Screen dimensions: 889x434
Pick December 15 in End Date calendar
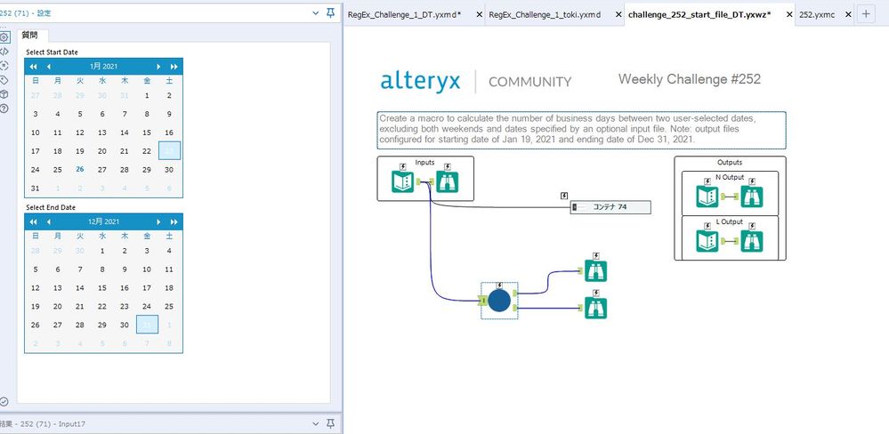tap(102, 288)
